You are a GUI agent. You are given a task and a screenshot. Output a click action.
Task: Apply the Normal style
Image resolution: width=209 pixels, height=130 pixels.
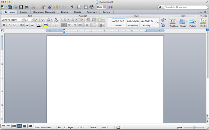(118, 23)
